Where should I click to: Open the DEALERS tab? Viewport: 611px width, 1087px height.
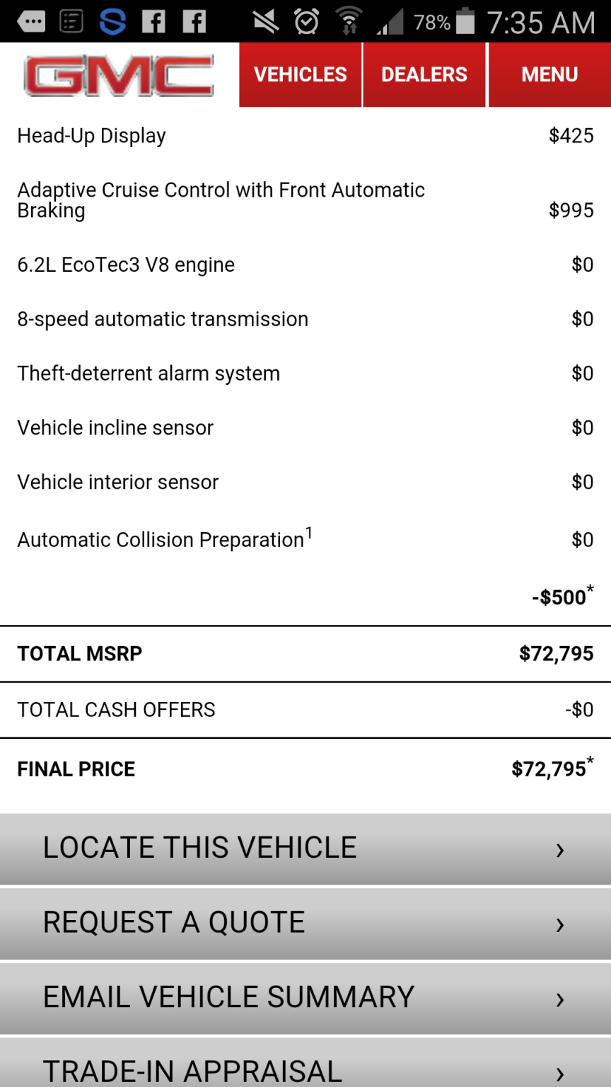(424, 75)
